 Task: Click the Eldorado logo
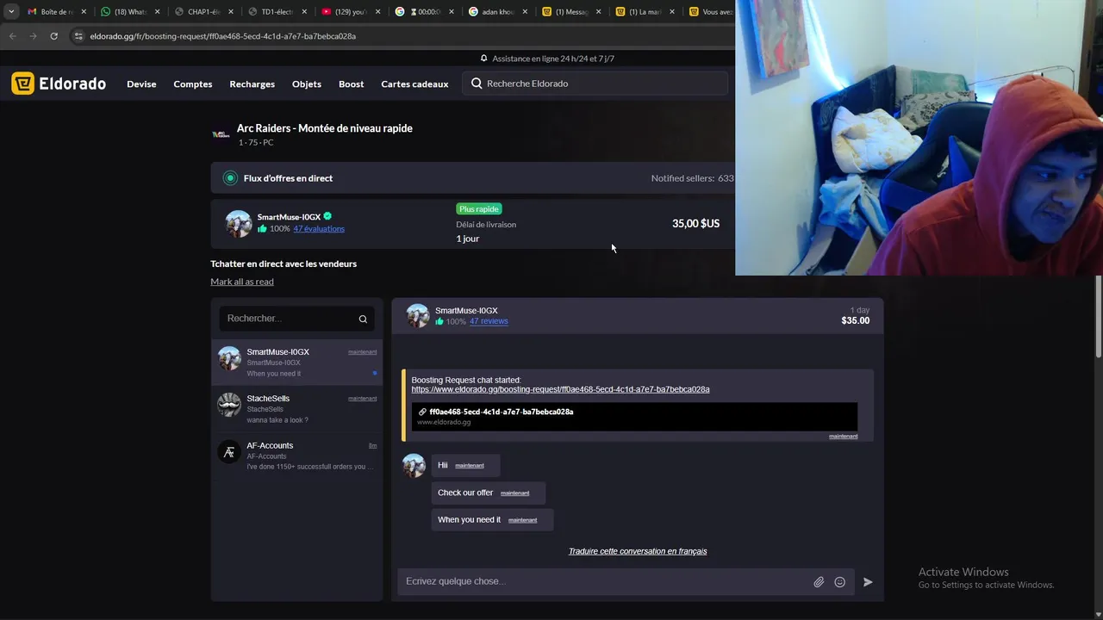[x=59, y=84]
